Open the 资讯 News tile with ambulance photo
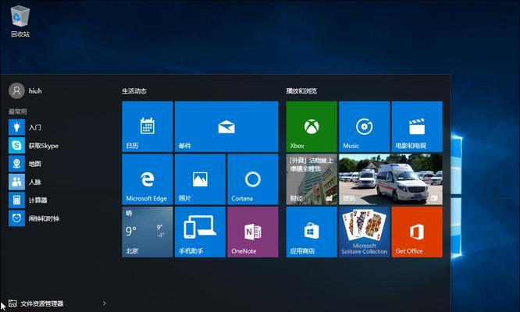This screenshot has width=520, height=312. tap(390, 179)
